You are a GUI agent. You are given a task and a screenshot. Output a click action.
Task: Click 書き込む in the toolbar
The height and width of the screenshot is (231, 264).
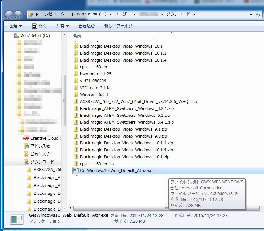87,26
